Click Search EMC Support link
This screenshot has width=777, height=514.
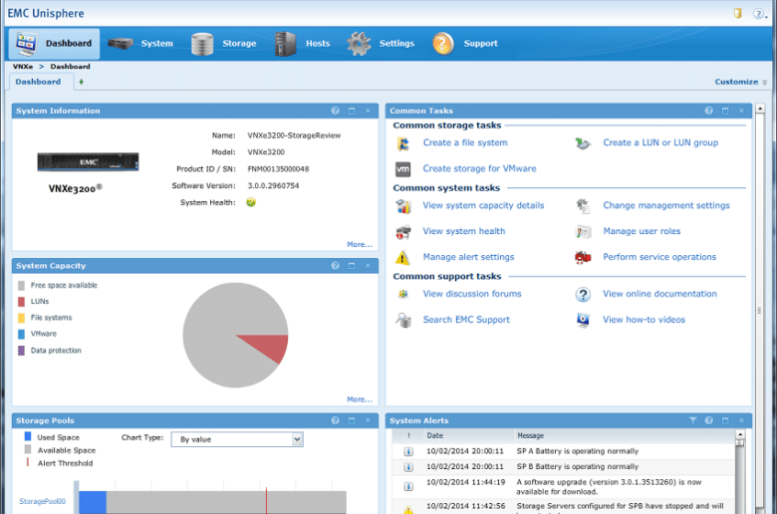coord(466,320)
